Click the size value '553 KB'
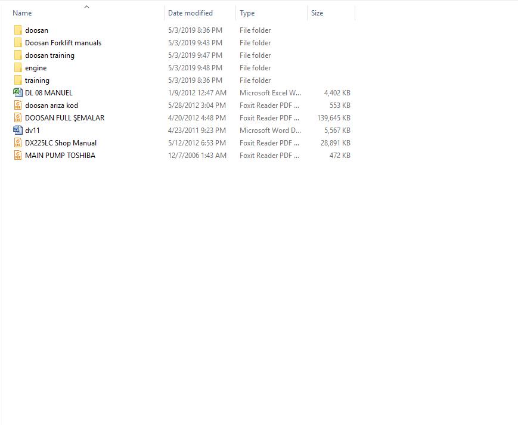The image size is (518, 425). pos(340,106)
